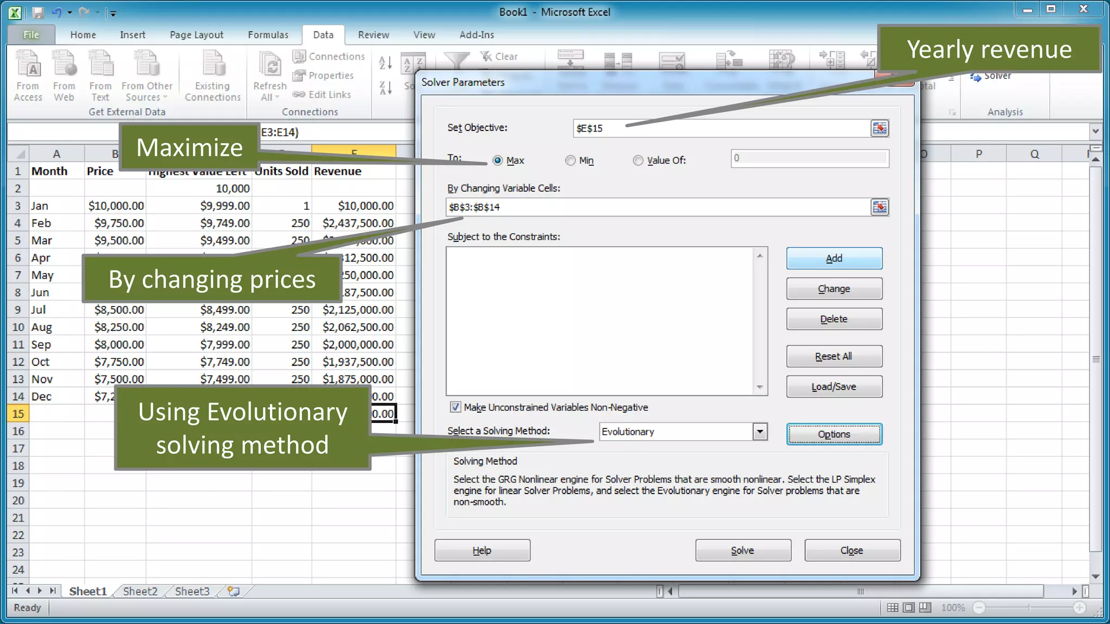Switch to Page Layout view in status bar
Screen dimensions: 1110x624
[909, 608]
